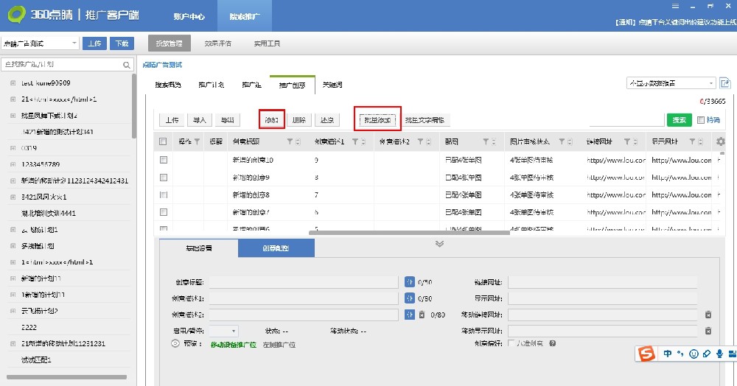The width and height of the screenshot is (737, 386).
Task: Open the table column settings gear
Action: (x=720, y=141)
